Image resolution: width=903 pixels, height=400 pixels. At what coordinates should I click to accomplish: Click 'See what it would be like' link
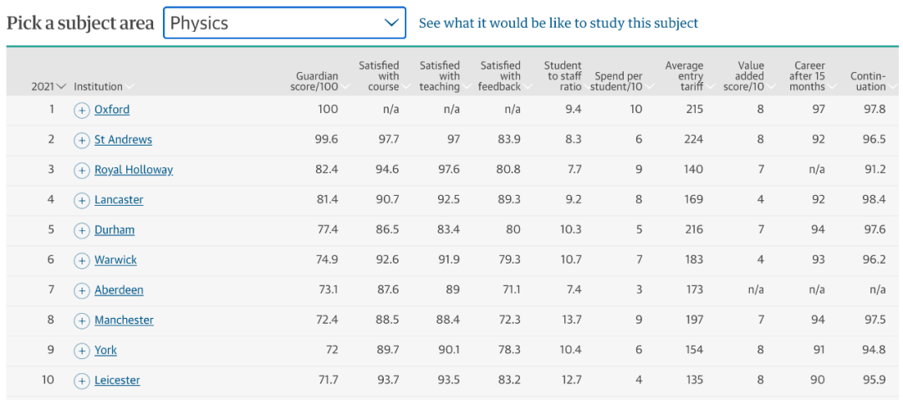pyautogui.click(x=559, y=23)
